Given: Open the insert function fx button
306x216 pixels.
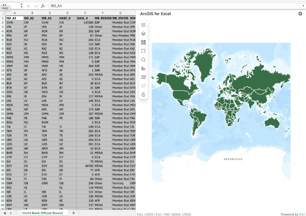Looking at the screenshot, I should coord(43,6).
